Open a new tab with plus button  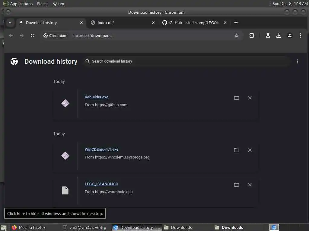(x=236, y=23)
